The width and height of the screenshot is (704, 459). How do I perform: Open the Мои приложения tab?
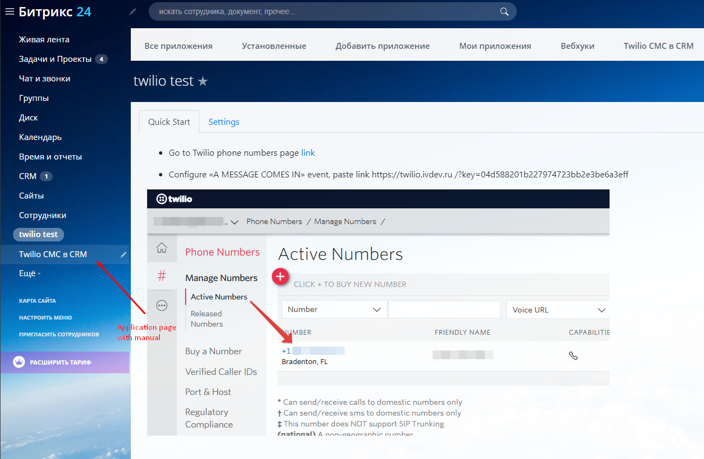495,46
